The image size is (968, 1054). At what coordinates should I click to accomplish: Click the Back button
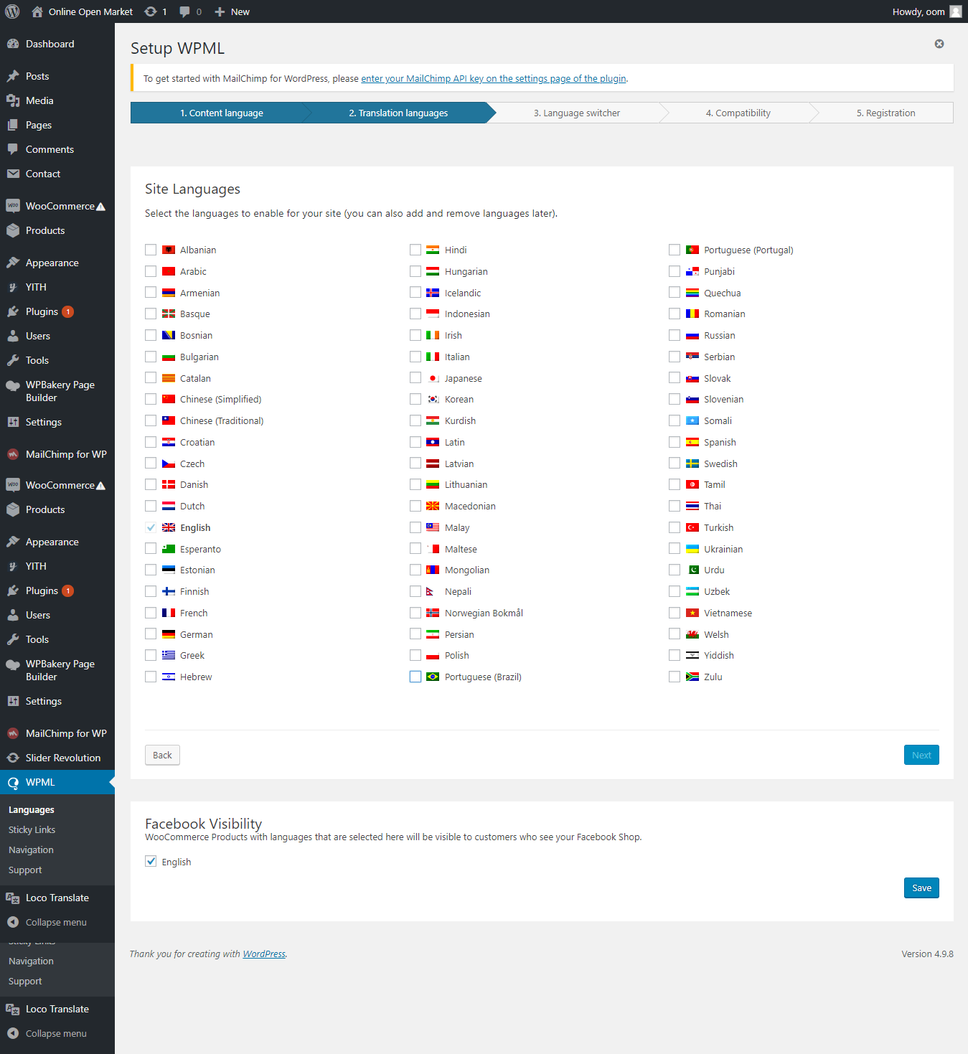(x=162, y=755)
